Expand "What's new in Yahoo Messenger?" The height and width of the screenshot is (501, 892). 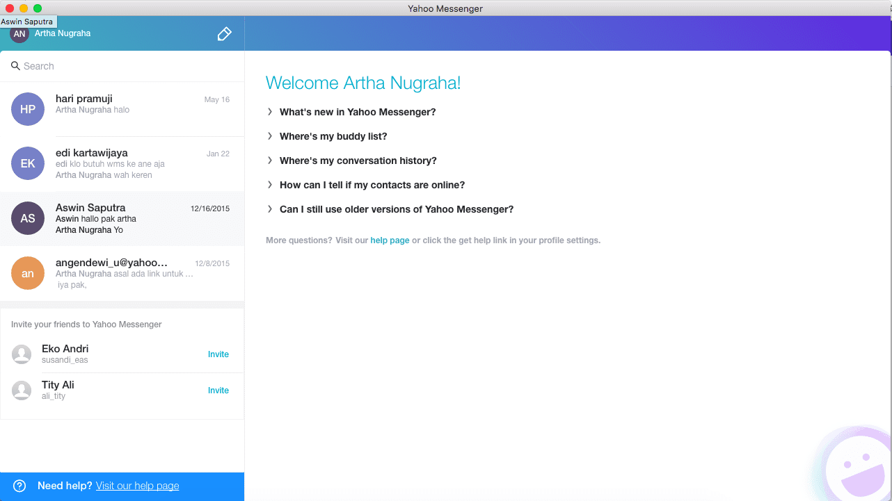(357, 112)
